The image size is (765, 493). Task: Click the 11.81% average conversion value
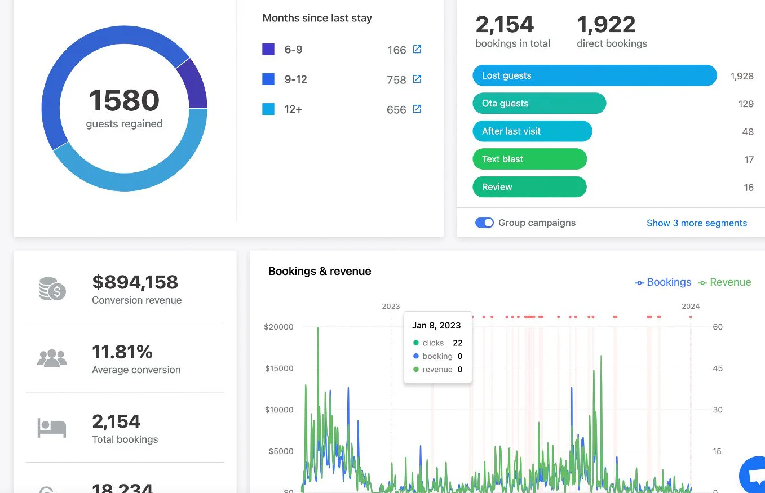coord(122,352)
